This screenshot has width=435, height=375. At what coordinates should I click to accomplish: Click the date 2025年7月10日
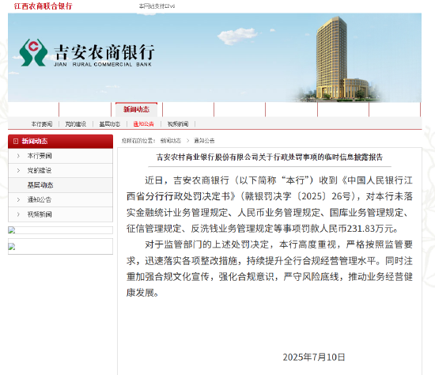click(314, 358)
